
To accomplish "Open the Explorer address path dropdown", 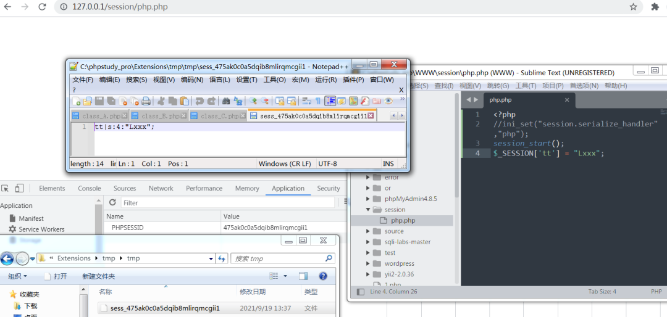I will click(211, 258).
